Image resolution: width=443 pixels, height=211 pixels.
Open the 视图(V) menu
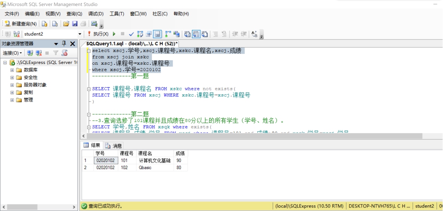tap(53, 14)
